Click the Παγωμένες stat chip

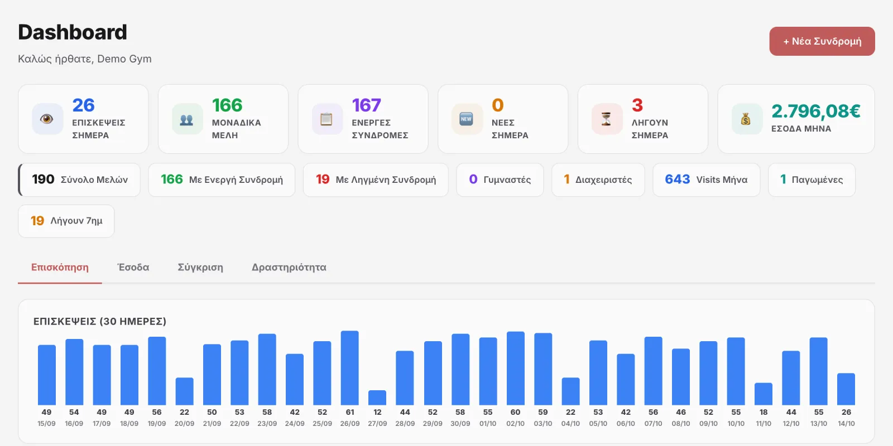click(812, 180)
